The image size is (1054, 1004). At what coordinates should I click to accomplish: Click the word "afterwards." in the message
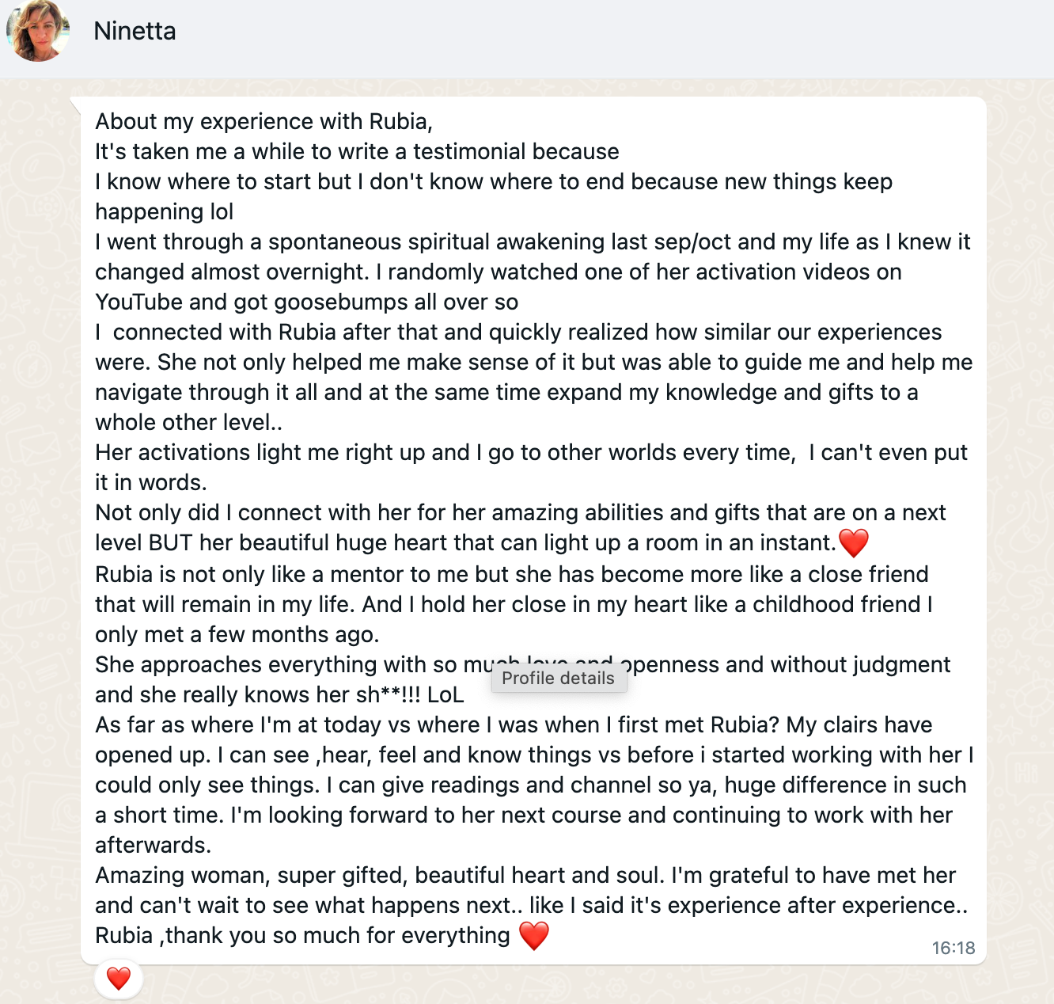[x=153, y=845]
